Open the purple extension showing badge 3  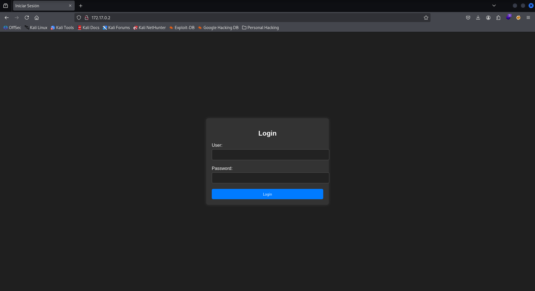[509, 17]
